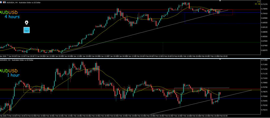Click price level 0.70445 on H1 scale

[x=264, y=101]
